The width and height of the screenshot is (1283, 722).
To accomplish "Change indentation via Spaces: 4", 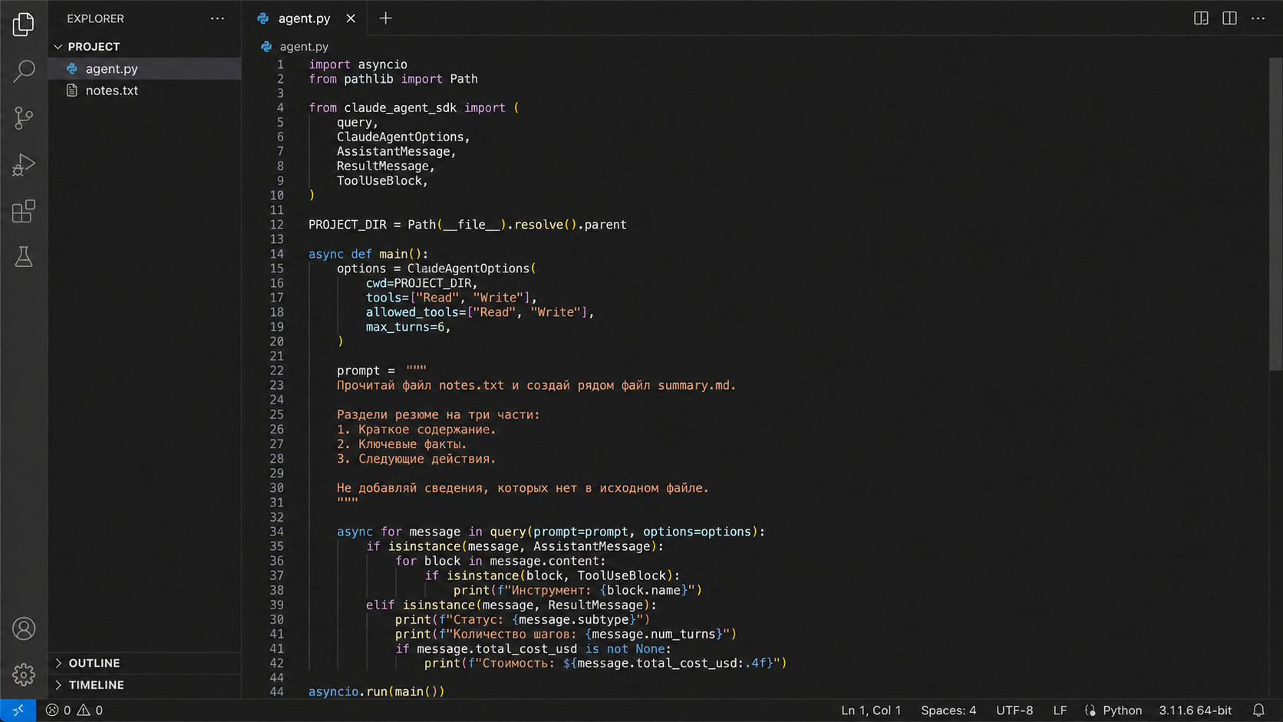I will pos(948,710).
